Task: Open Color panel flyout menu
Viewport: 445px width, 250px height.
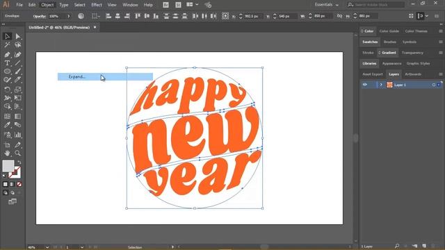Action: (x=441, y=31)
